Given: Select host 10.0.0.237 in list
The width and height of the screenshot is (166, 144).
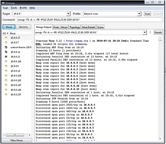Looking at the screenshot, I should (16, 95).
